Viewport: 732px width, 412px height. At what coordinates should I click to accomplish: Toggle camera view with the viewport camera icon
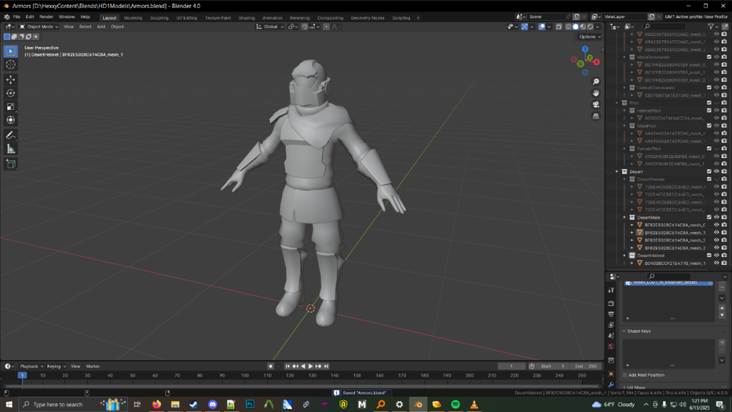(x=597, y=105)
